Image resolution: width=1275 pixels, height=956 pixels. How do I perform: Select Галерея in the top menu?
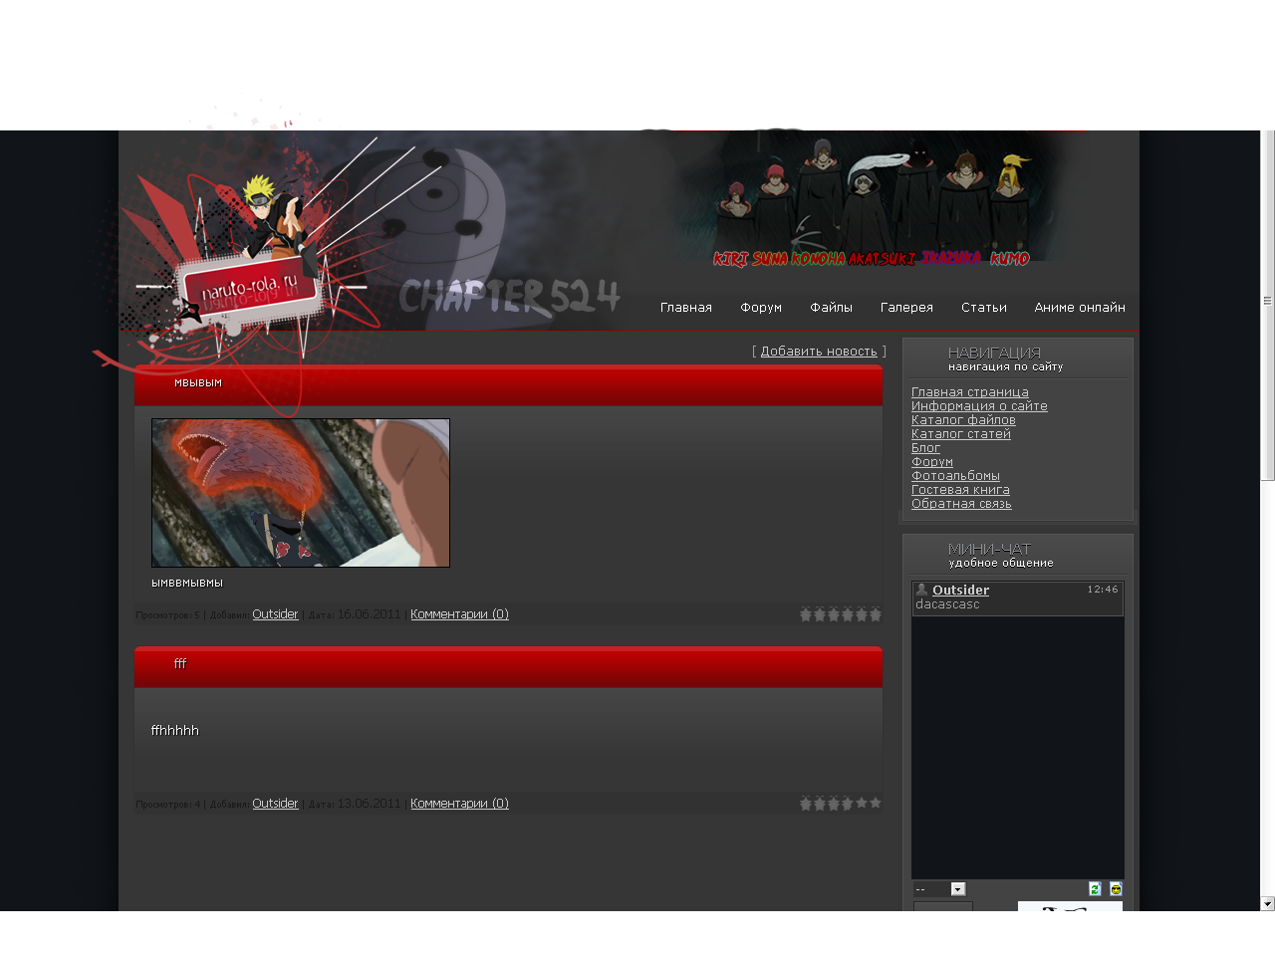[x=906, y=308]
